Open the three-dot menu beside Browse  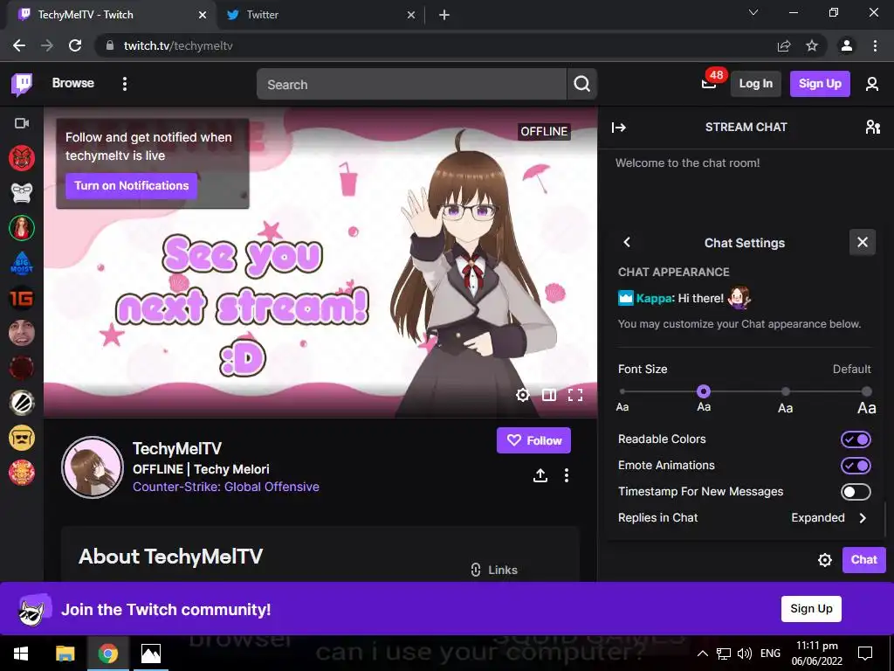point(124,84)
